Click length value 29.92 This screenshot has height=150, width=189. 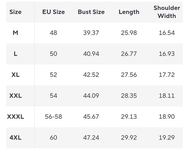[129, 138]
